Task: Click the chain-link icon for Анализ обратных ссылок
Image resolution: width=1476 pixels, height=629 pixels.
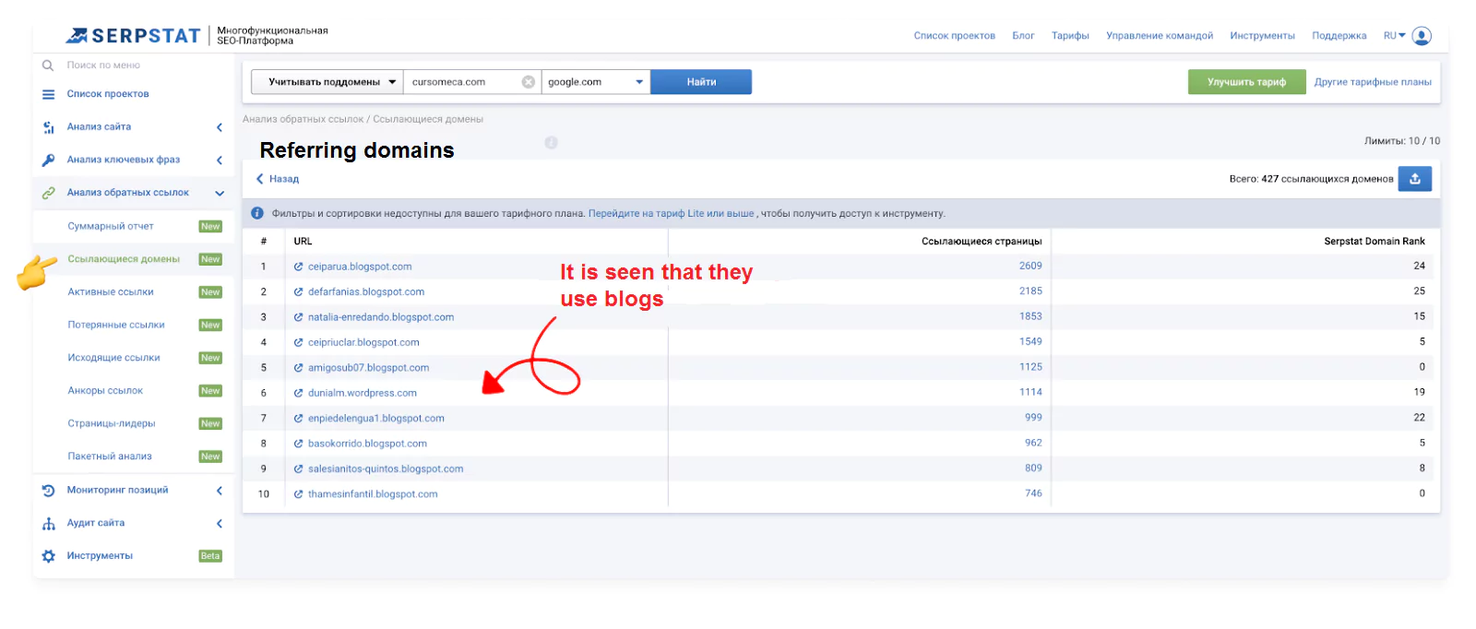Action: (48, 193)
